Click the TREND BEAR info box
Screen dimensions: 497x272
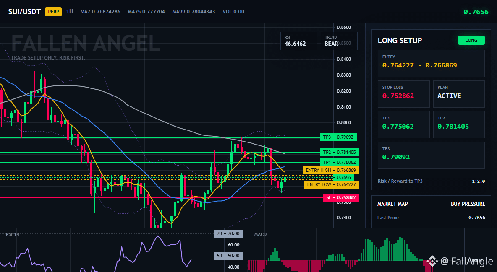(x=339, y=41)
